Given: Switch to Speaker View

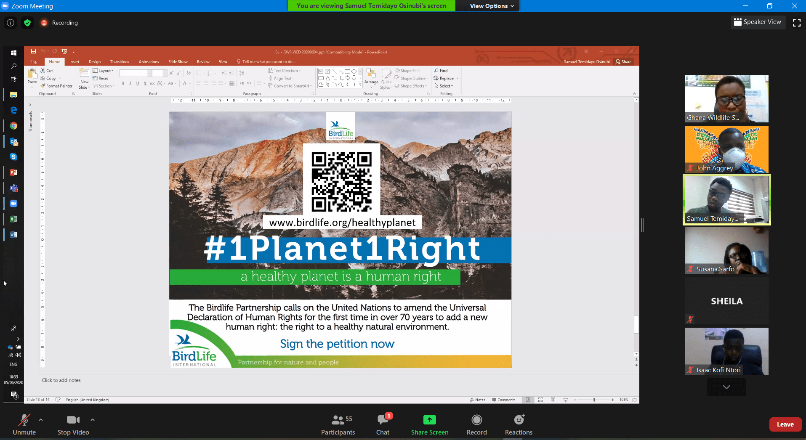Looking at the screenshot, I should click(x=758, y=22).
